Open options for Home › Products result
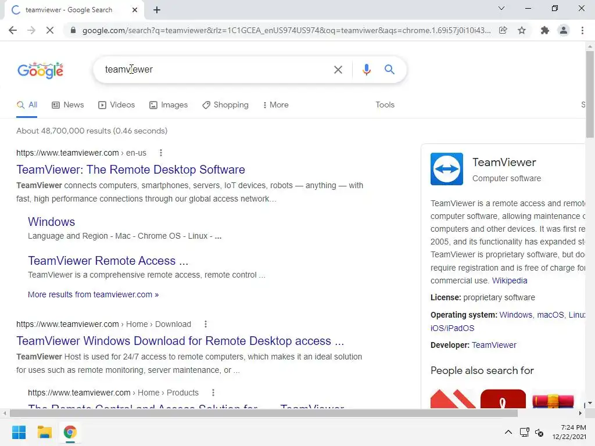This screenshot has height=446, width=595. (213, 393)
